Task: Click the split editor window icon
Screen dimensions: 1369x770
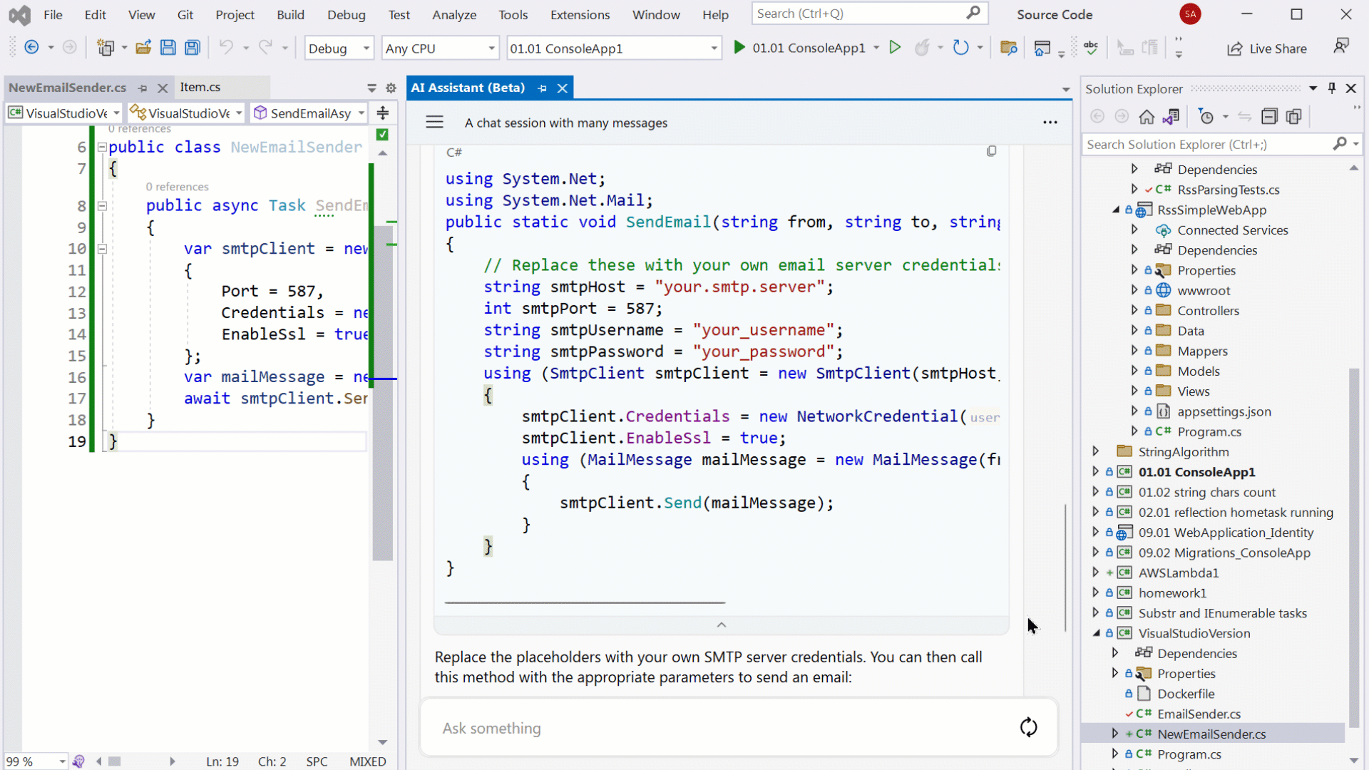Action: [x=383, y=113]
